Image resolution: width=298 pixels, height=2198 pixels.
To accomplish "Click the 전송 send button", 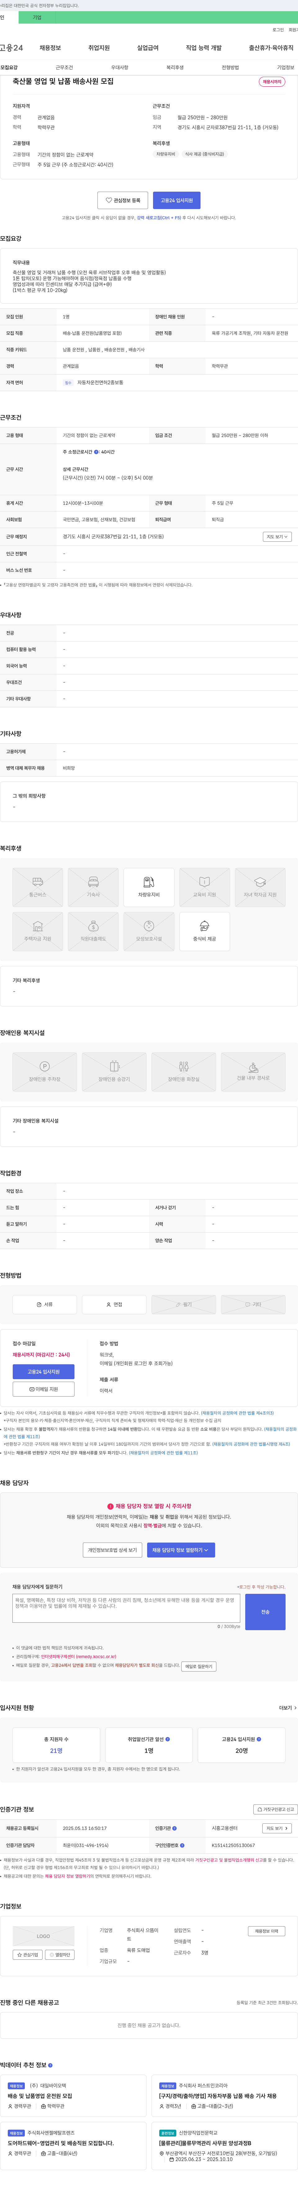I will point(265,1612).
